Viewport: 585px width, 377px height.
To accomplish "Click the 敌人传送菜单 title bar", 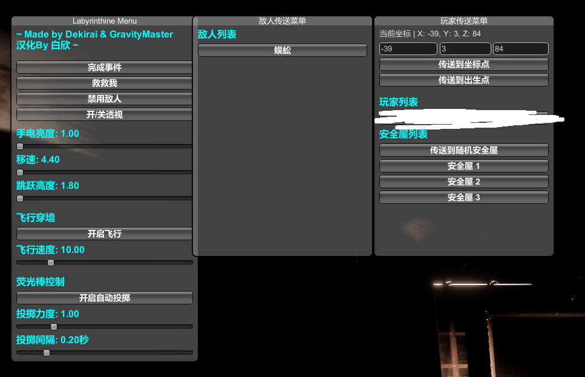I will click(x=282, y=21).
